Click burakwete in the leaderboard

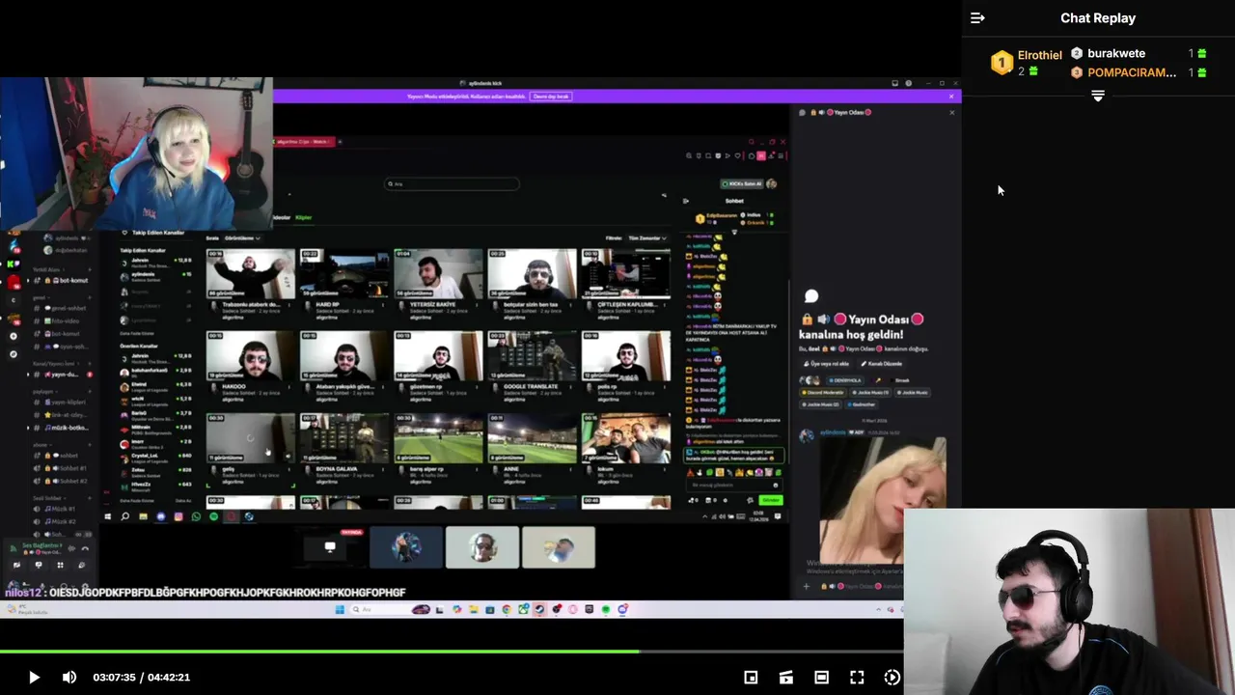pyautogui.click(x=1116, y=53)
